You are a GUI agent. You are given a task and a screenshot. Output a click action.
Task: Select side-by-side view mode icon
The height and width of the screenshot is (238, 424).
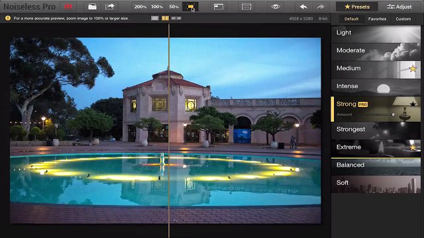176,19
